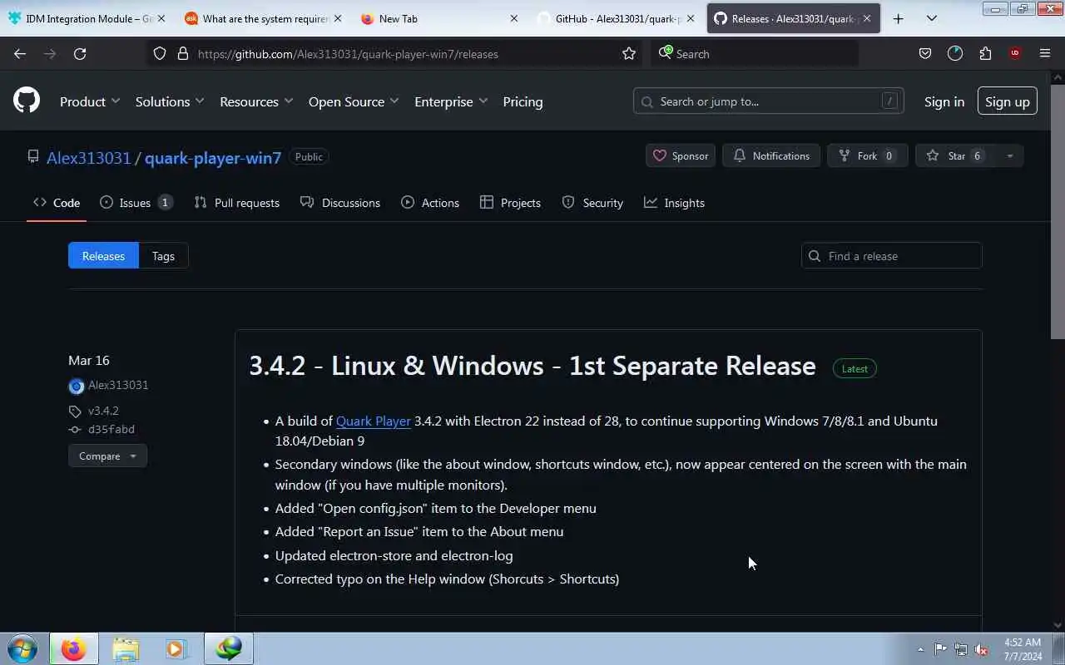Expand Open Source navigation dropdown
1065x665 pixels.
coord(354,101)
